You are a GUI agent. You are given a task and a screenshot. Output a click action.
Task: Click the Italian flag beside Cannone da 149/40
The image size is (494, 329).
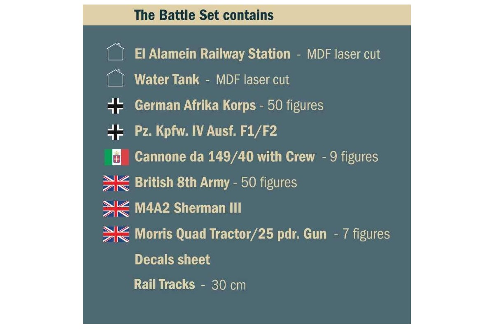117,158
